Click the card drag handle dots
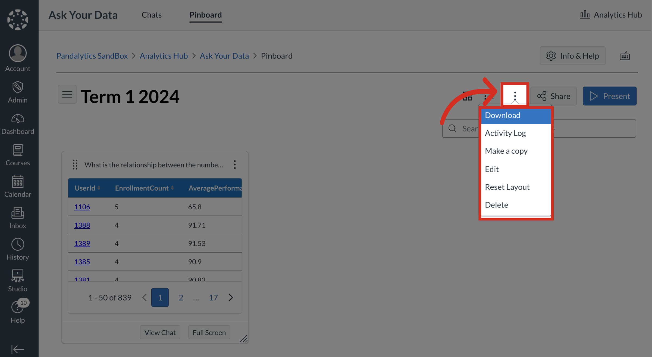This screenshot has height=357, width=652. click(75, 164)
